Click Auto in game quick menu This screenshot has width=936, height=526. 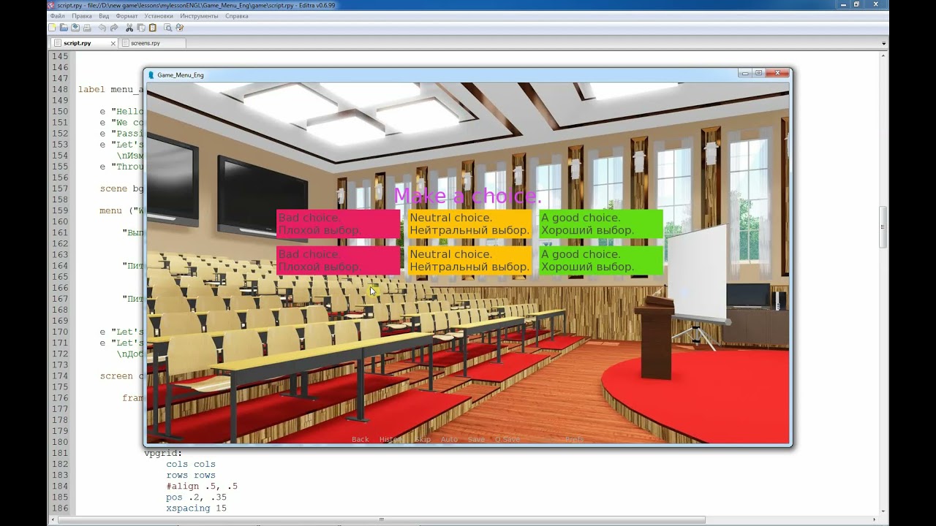449,439
